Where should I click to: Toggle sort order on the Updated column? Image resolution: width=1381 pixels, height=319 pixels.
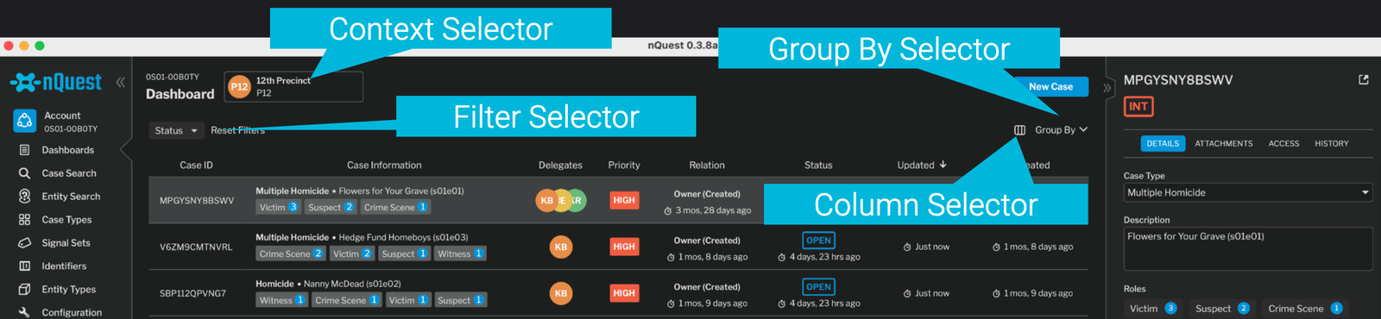click(922, 165)
